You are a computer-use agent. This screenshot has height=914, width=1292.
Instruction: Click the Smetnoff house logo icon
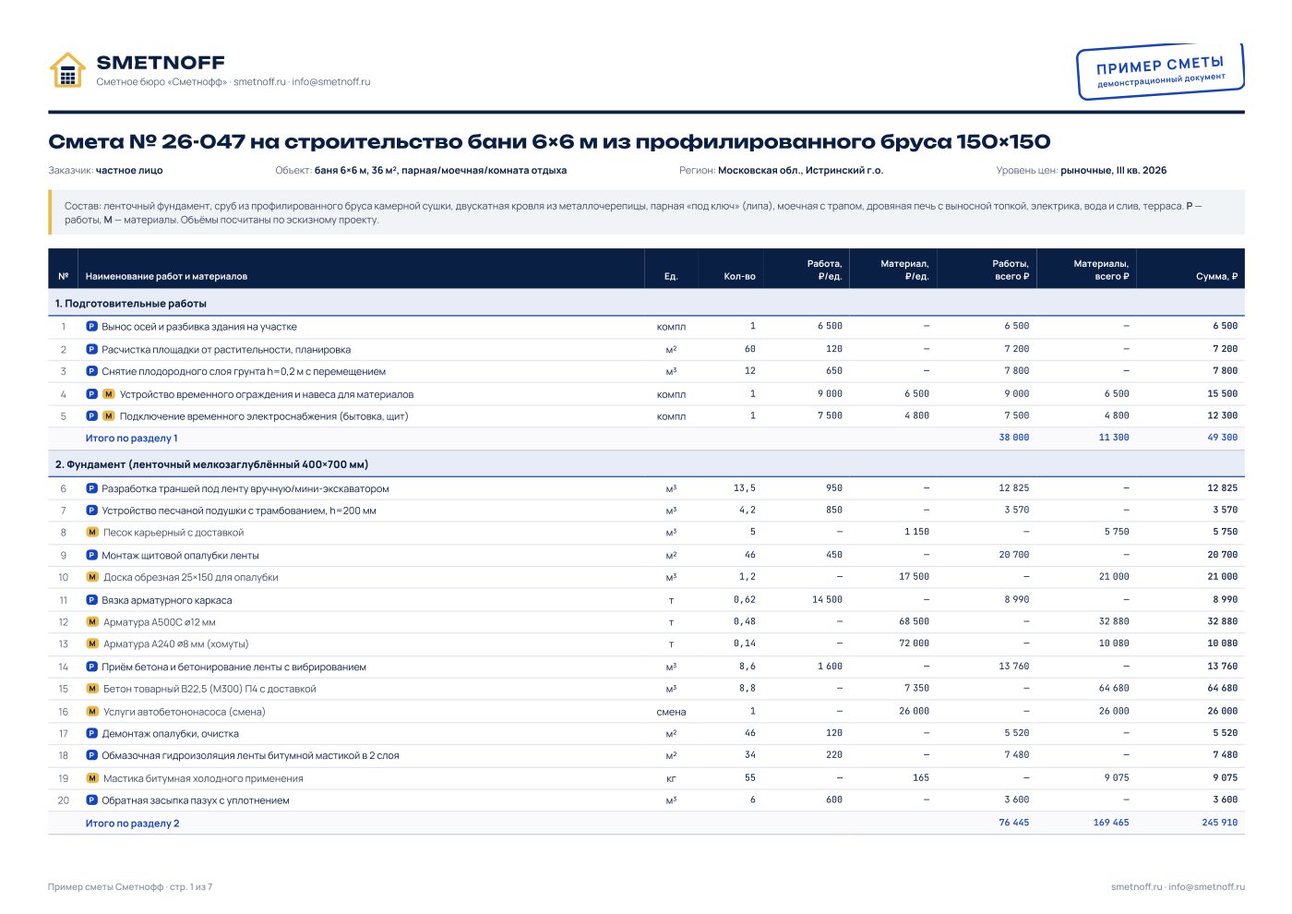67,70
